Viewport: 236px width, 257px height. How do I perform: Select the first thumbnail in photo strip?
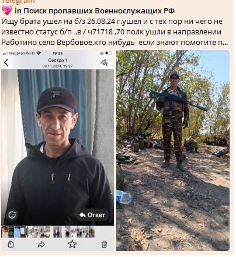click(x=5, y=232)
